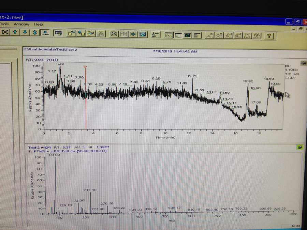Image resolution: width=307 pixels, height=230 pixels.
Task: Switch to Spectrum List view icon
Action: pyautogui.click(x=197, y=35)
